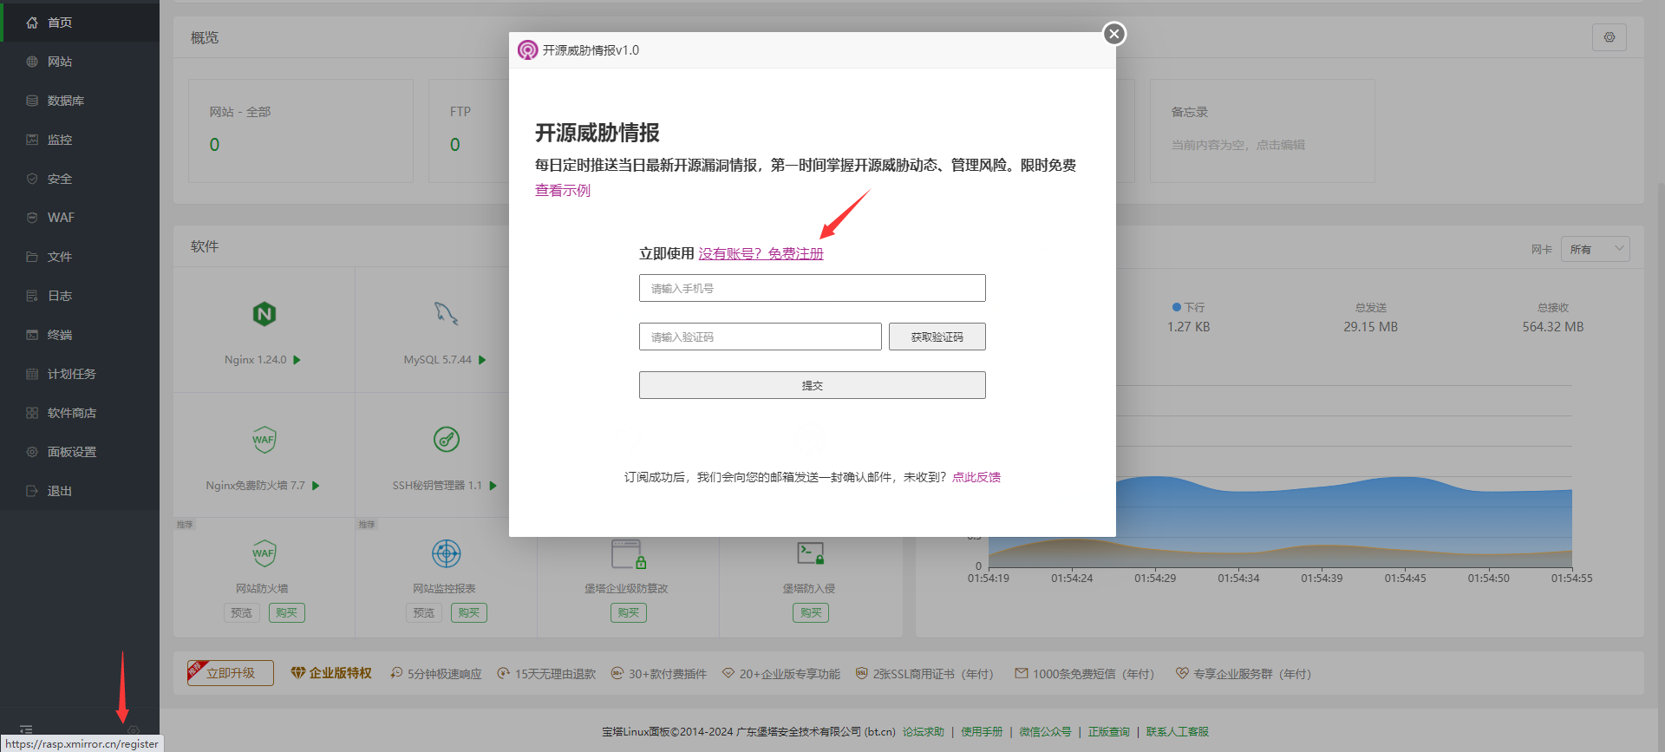Click the overview settings gear icon
Viewport: 1665px width, 752px height.
pos(1609,37)
